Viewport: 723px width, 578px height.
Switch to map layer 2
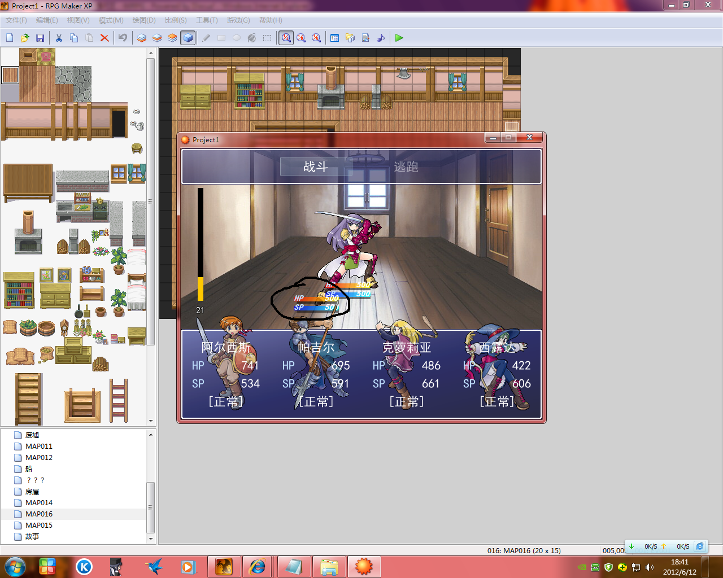point(157,38)
